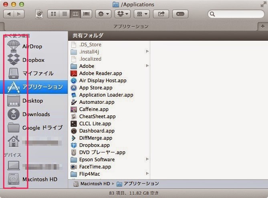The image size is (268, 198).
Task: Switch to column view
Action: 75,14
